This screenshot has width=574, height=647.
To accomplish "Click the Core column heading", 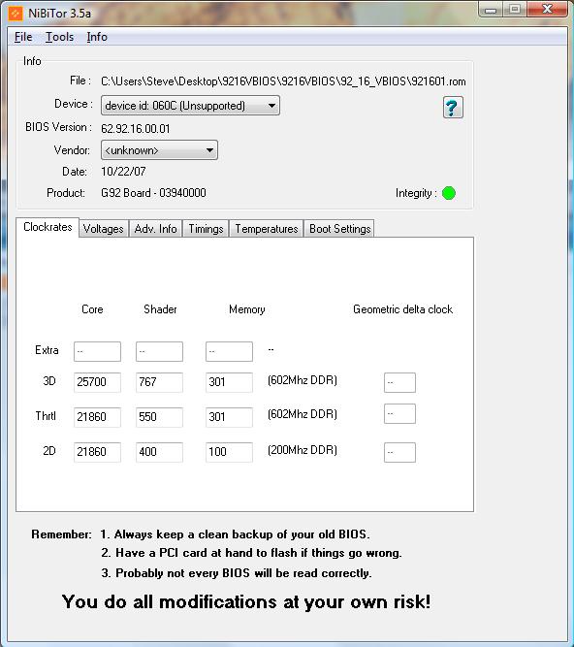I will pos(92,309).
